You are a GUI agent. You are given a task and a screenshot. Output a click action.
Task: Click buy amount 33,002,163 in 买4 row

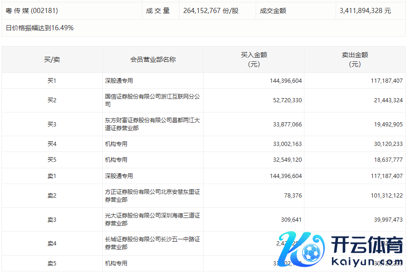(285, 144)
